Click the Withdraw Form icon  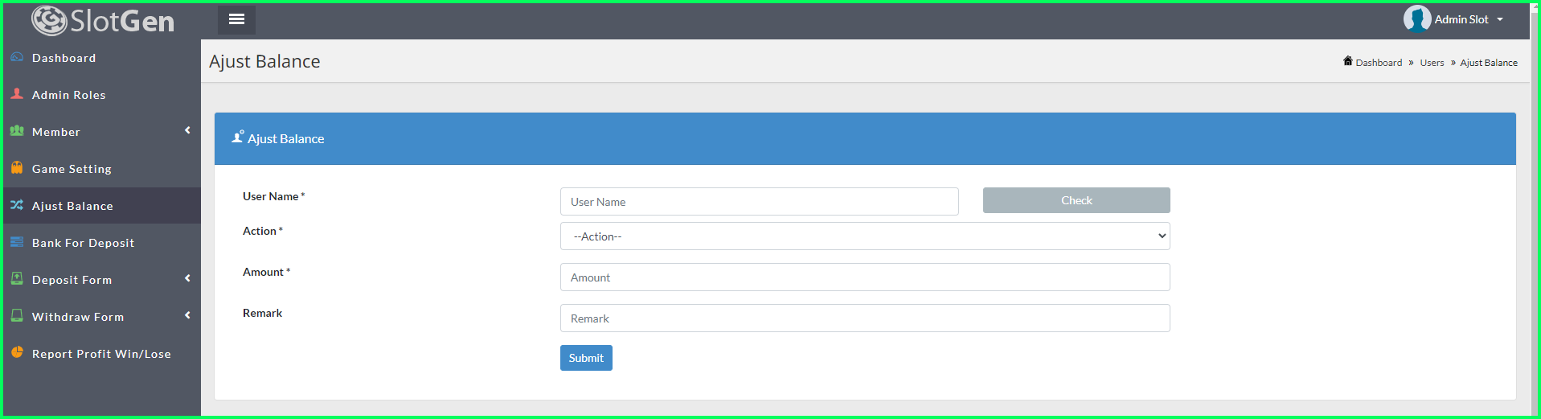pyautogui.click(x=17, y=316)
